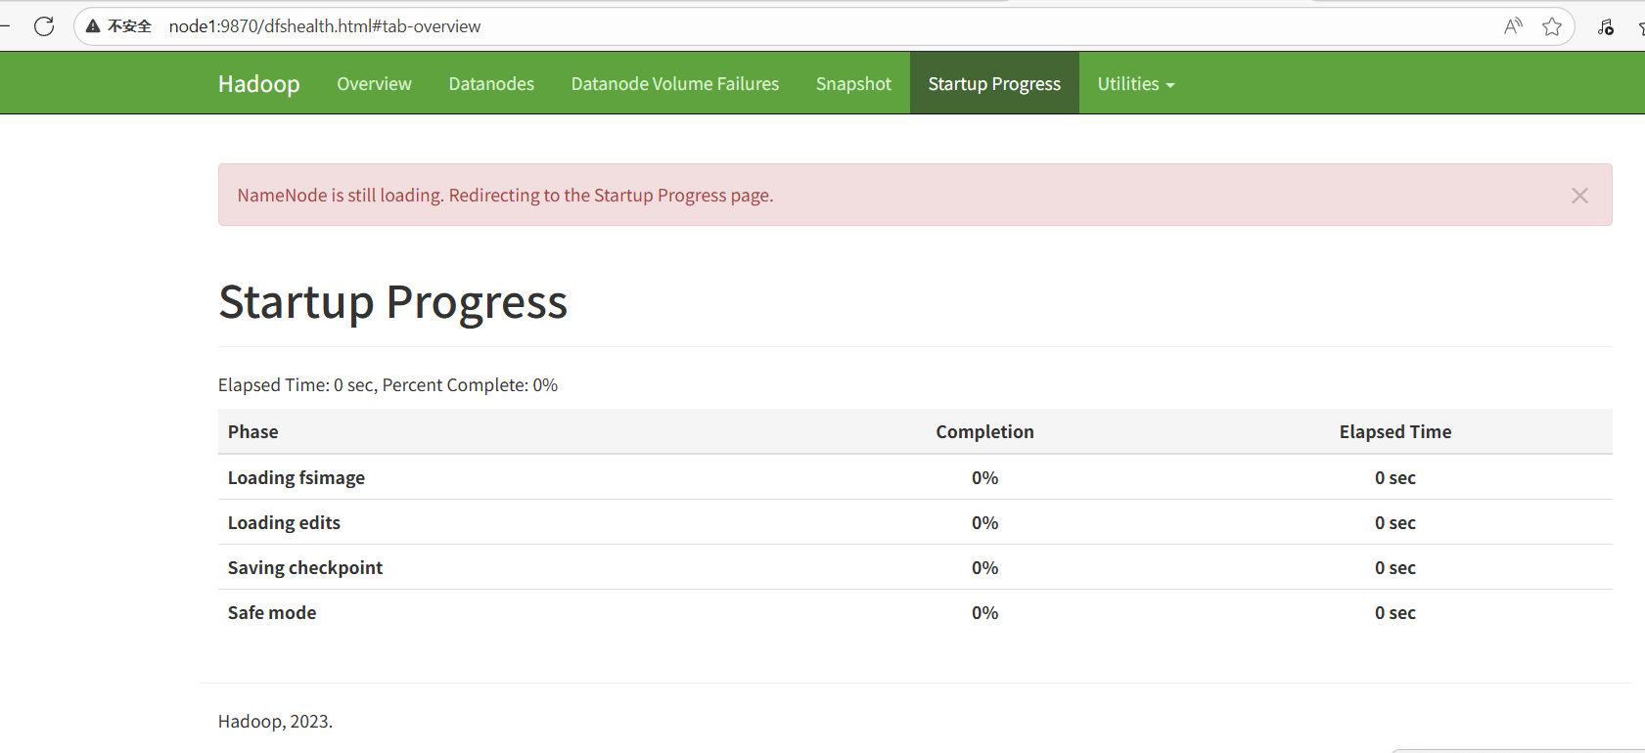Screen dimensions: 1645x753
Task: Click the Startup Progress page heading
Action: (392, 302)
